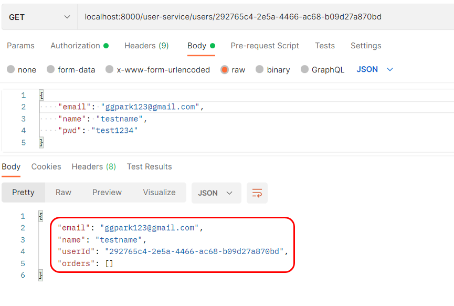Viewport: 454px width, 306px height.
Task: Click closing brace on request line 5
Action: click(x=41, y=143)
